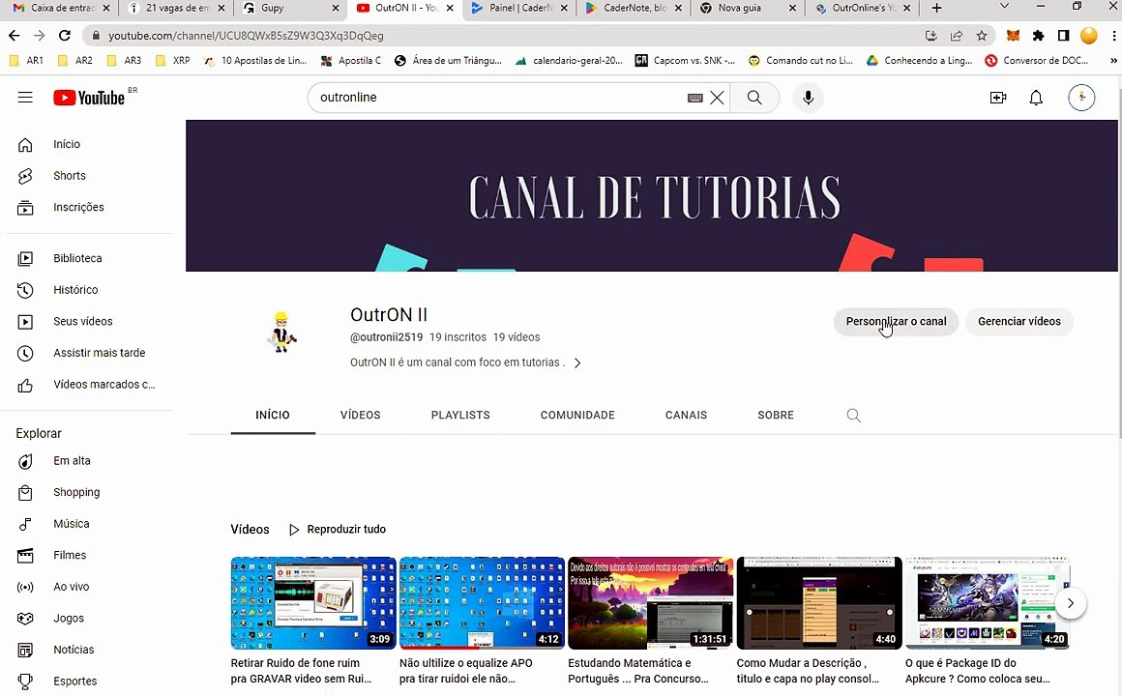Open the MetaMask fox extension
The height and width of the screenshot is (696, 1122).
1014,35
